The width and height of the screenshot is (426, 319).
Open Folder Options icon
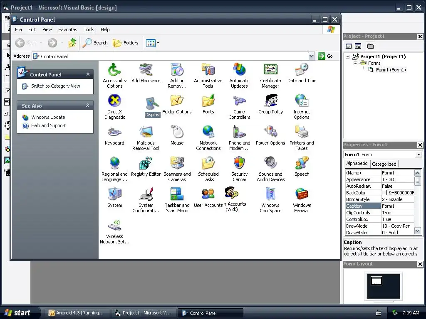177,104
